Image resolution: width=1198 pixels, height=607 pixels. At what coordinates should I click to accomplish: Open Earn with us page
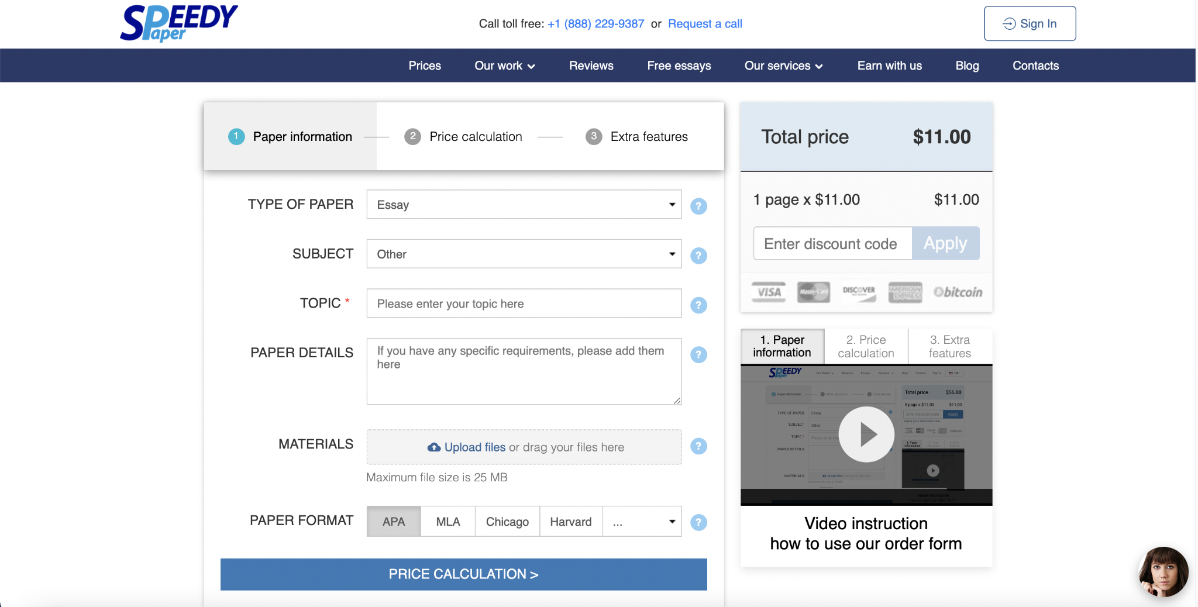[x=890, y=65]
